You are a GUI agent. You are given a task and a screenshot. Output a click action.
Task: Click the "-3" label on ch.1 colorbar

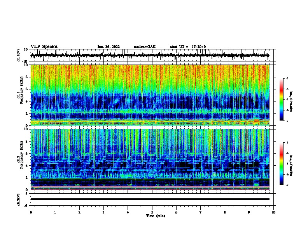click(287, 78)
